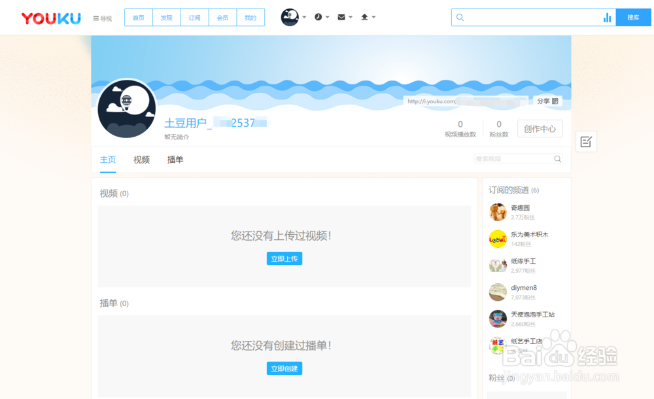Click the magnifier icon in search bar
Viewport: 654px width, 399px height.
pyautogui.click(x=460, y=18)
